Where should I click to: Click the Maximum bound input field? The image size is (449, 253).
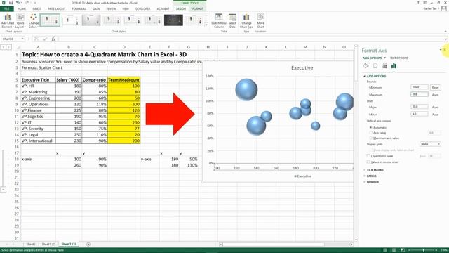[420, 94]
